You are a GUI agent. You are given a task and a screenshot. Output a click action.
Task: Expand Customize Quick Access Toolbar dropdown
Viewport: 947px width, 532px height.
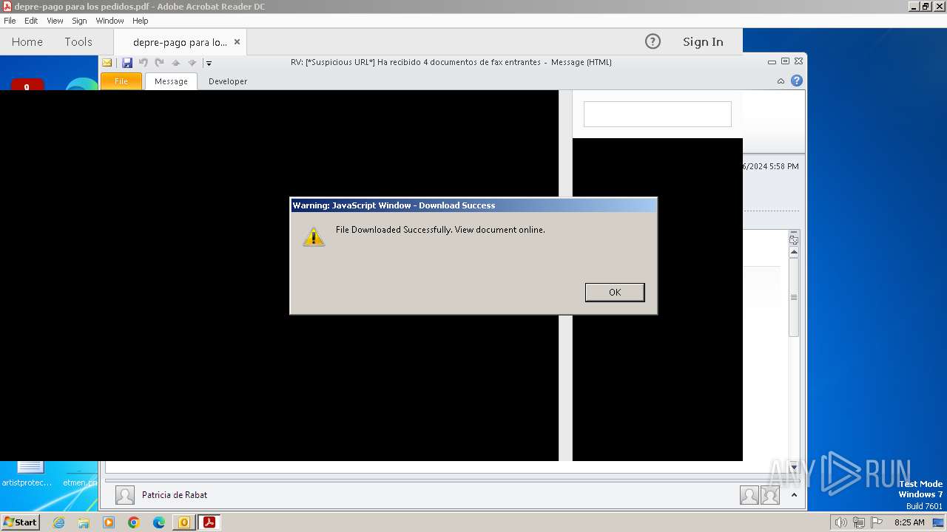pos(209,63)
